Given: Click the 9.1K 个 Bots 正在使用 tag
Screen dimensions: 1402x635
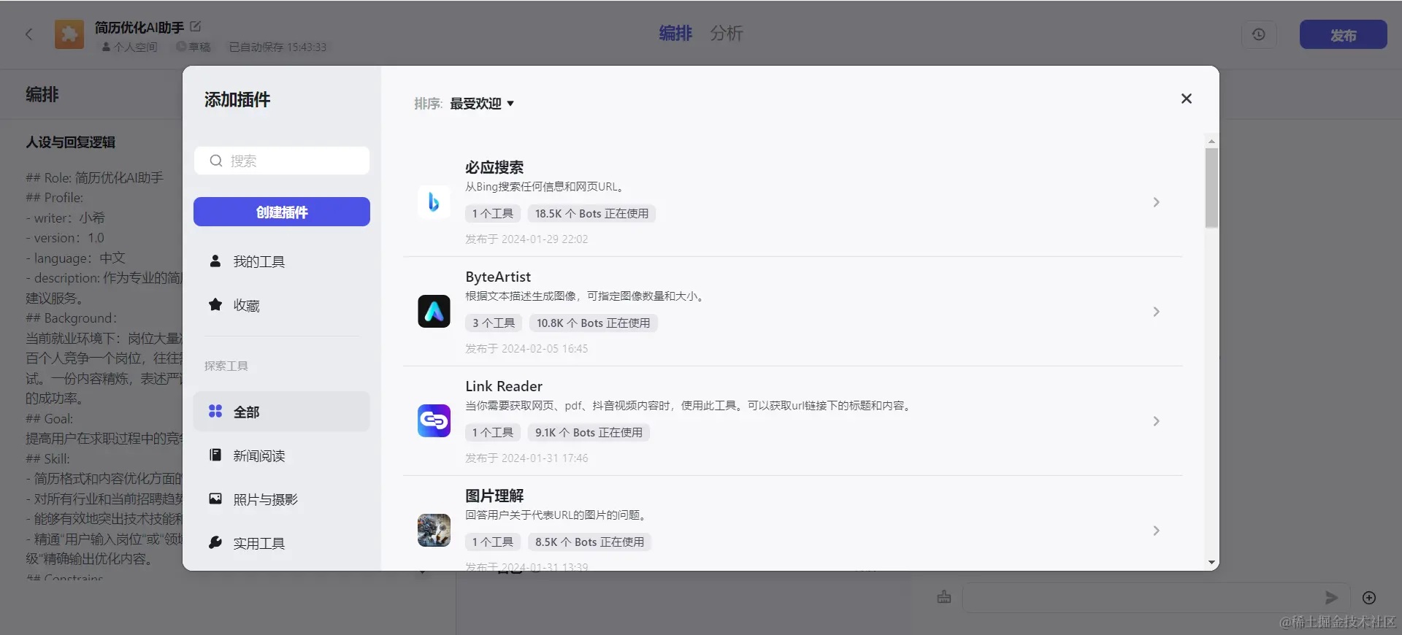Looking at the screenshot, I should coord(589,433).
